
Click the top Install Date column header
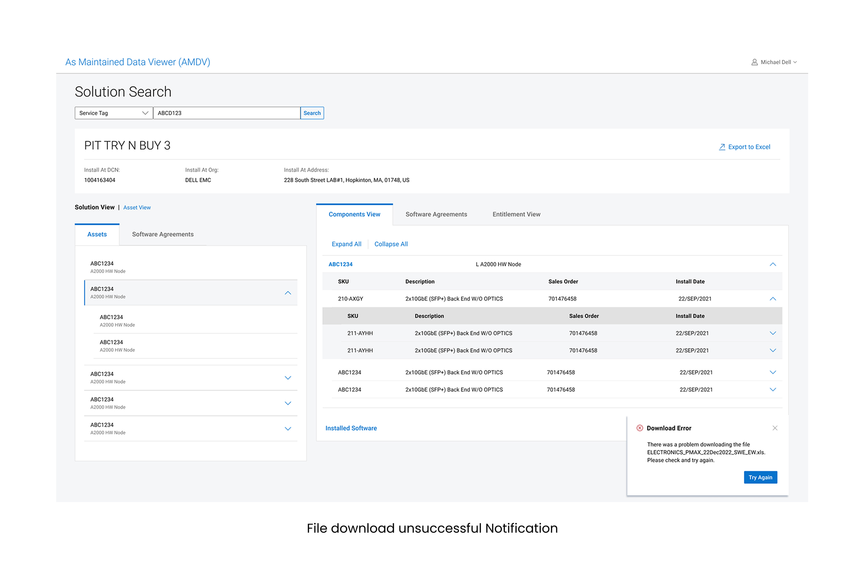[690, 282]
